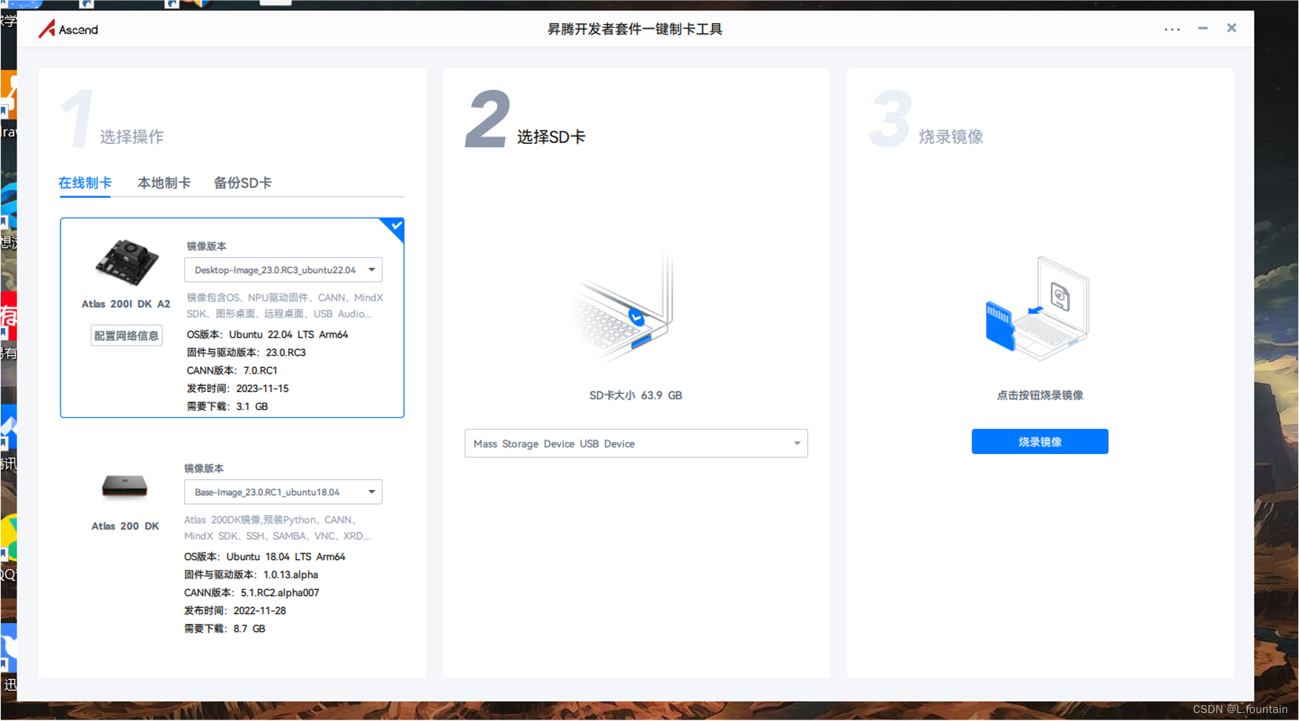Switch to the 备份SD卡 tab
Screen dimensions: 1299x721
pyautogui.click(x=243, y=183)
